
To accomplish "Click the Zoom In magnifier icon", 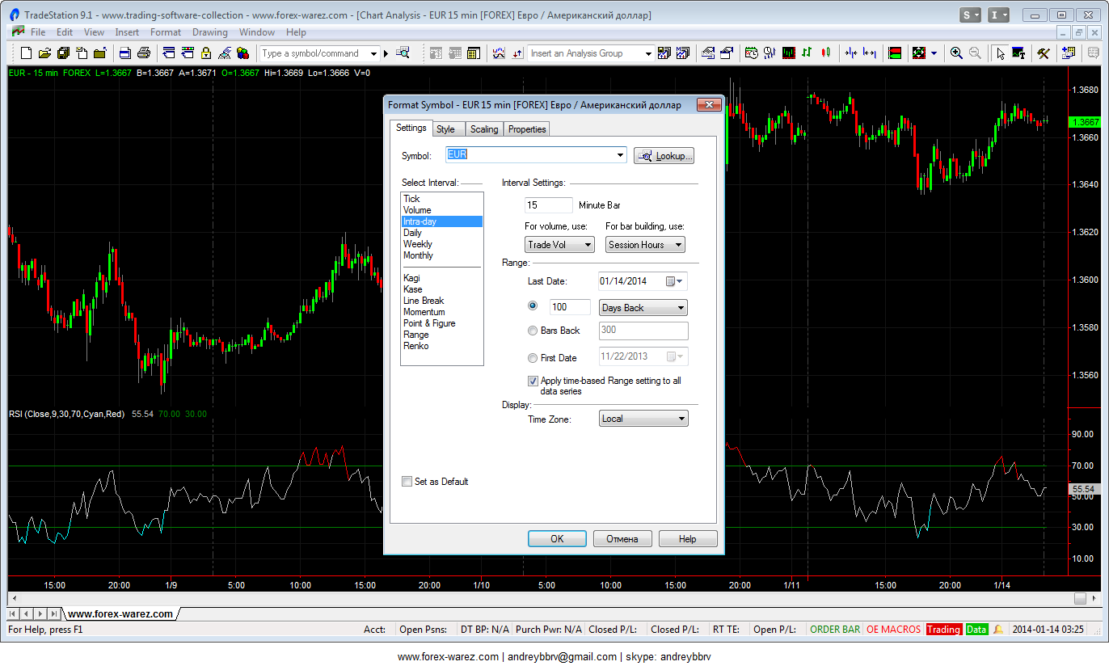I will coord(956,53).
